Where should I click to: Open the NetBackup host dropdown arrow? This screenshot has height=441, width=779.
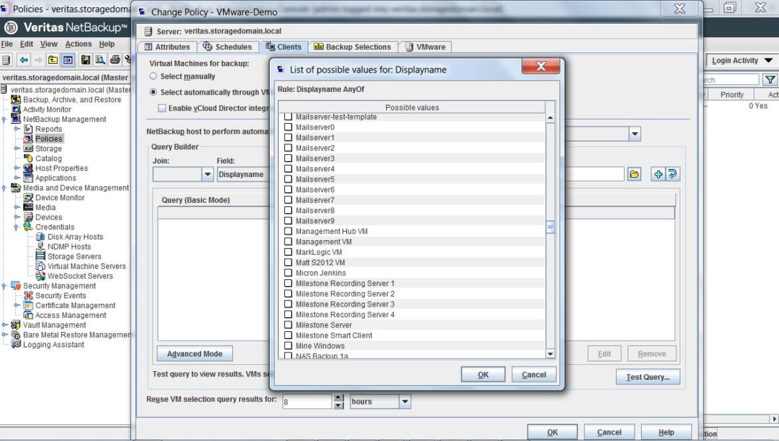(635, 134)
